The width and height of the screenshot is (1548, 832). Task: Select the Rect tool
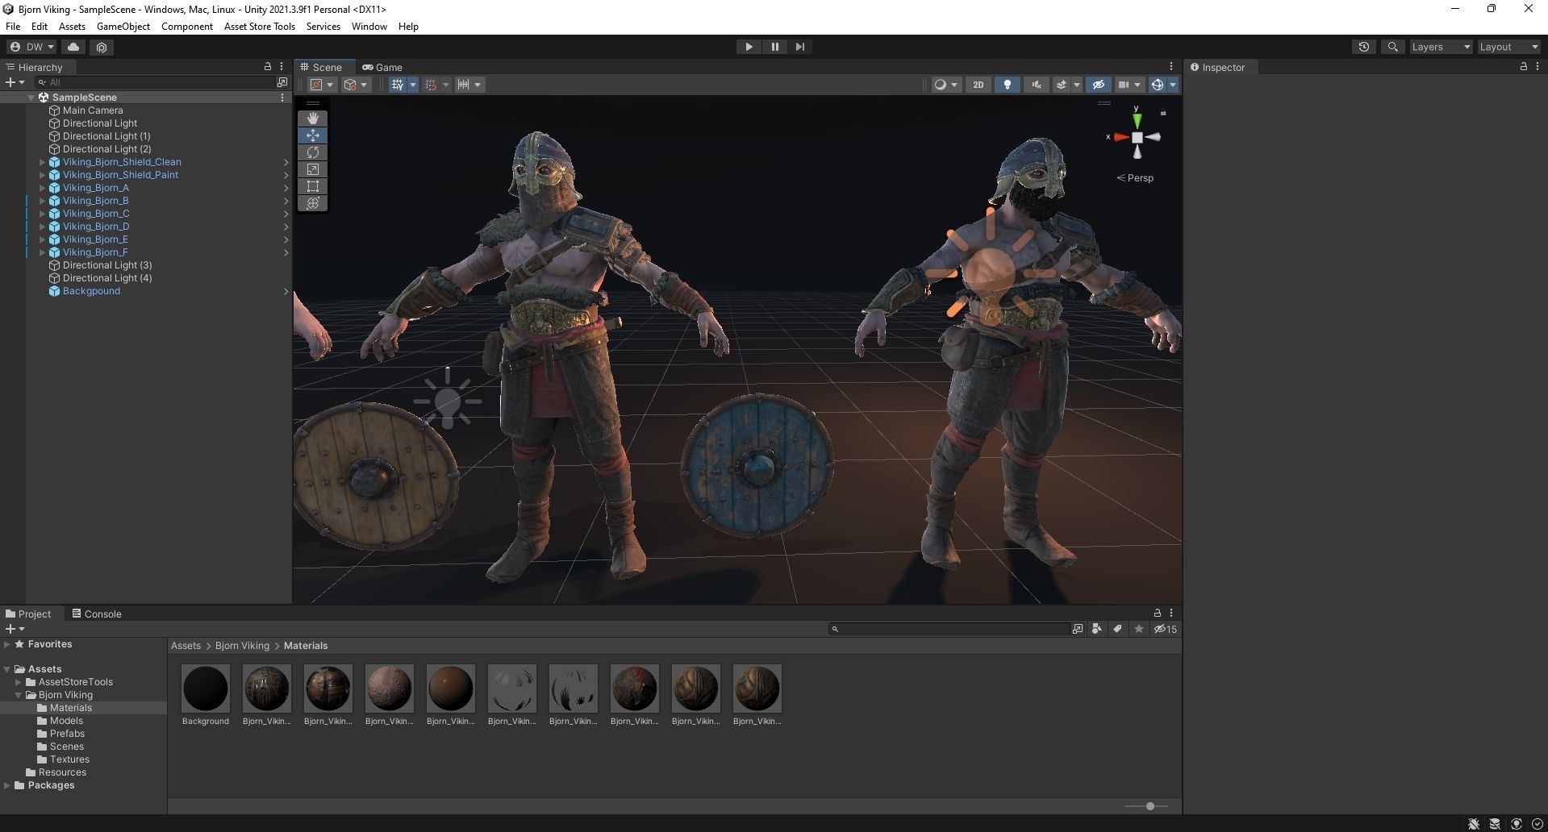(x=312, y=186)
